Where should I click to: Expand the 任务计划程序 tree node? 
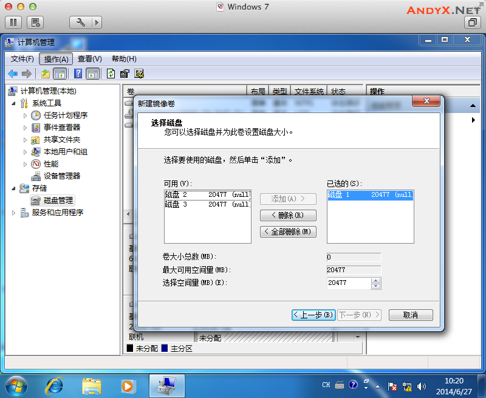pos(25,115)
